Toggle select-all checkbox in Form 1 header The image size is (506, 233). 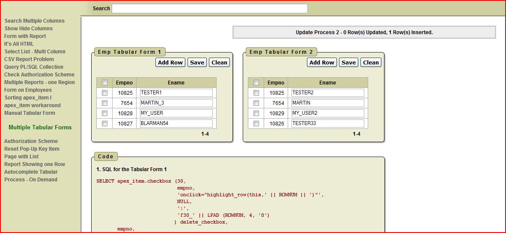pos(104,83)
